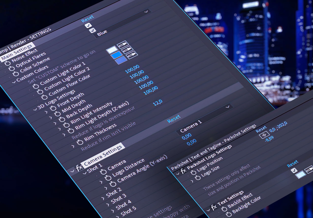The width and height of the screenshot is (313, 218).
Task: Click the Front Depth value 100,00
Action: [x=132, y=69]
